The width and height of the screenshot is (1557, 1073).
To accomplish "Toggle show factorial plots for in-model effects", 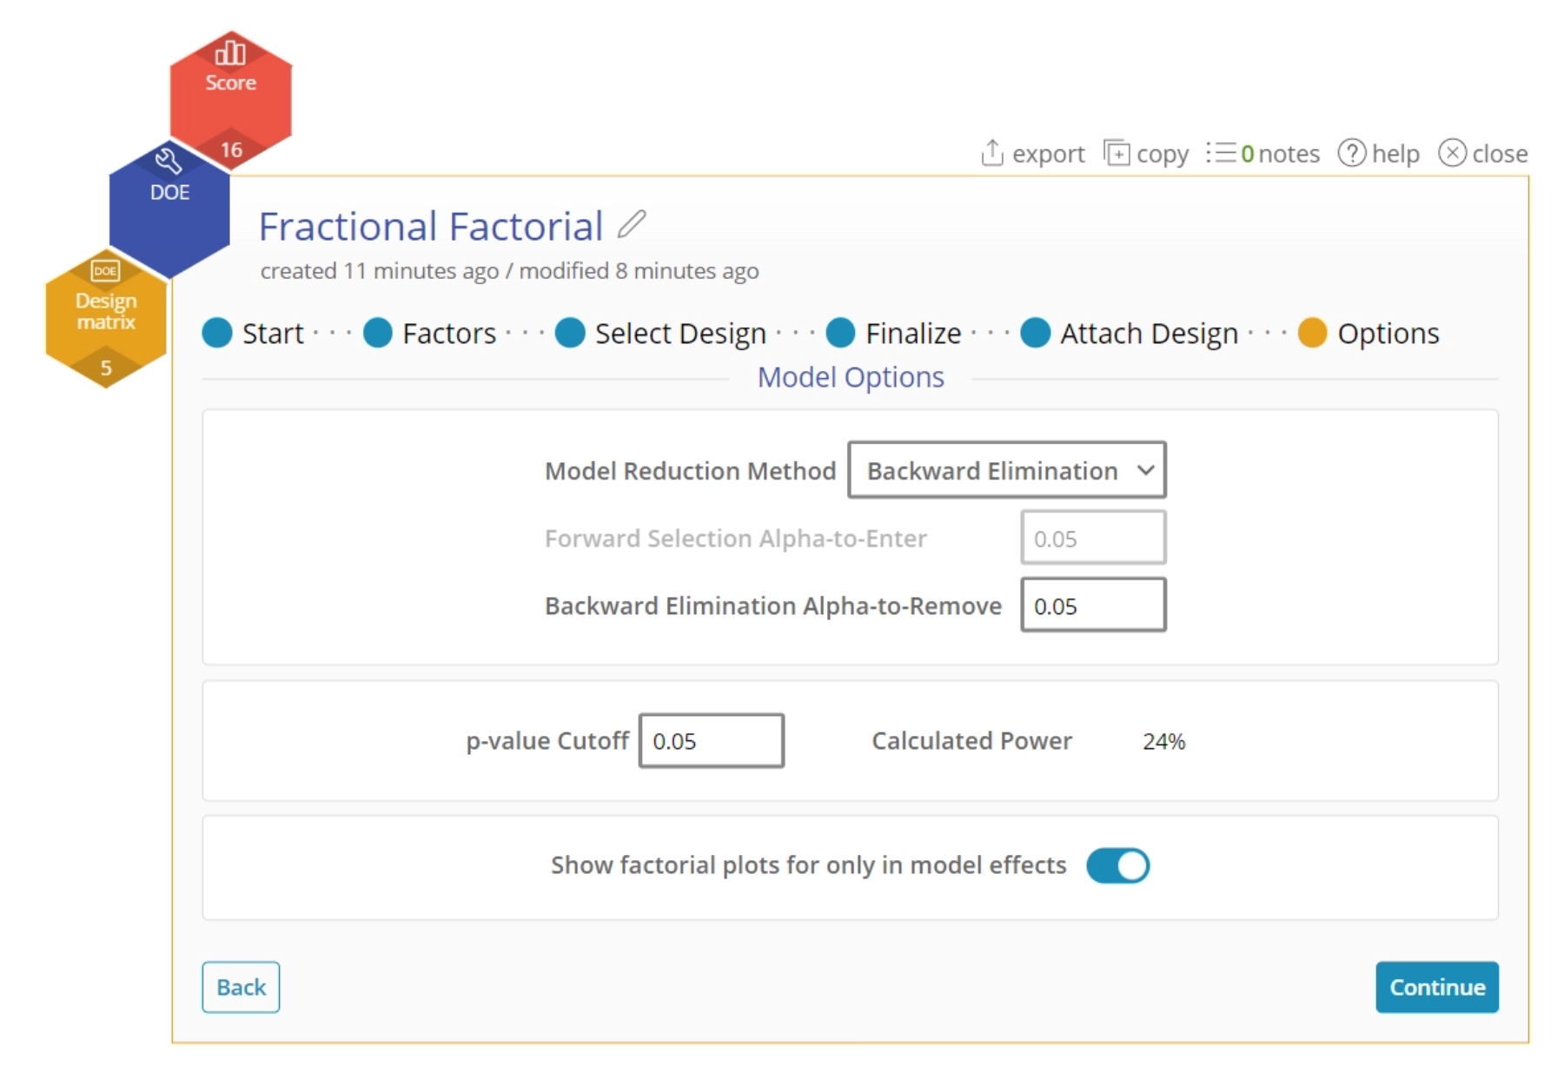I will 1117,865.
